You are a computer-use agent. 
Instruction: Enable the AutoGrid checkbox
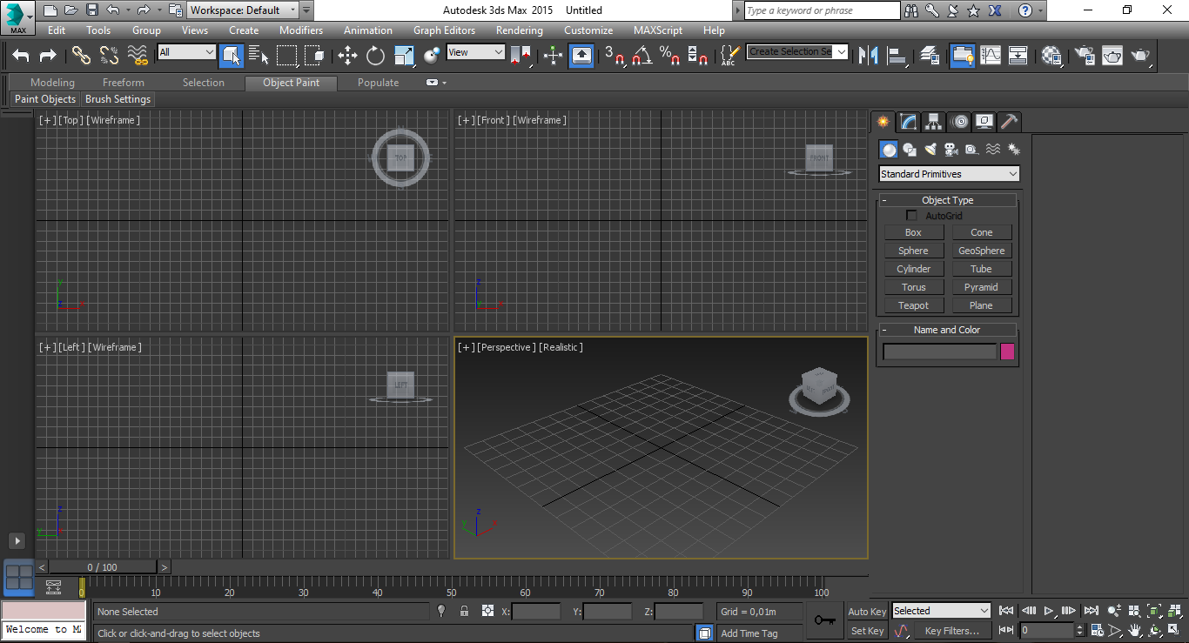pyautogui.click(x=912, y=216)
